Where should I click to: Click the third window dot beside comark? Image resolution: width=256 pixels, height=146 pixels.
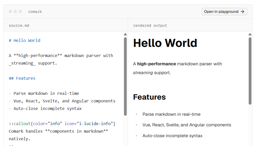pyautogui.click(x=20, y=11)
